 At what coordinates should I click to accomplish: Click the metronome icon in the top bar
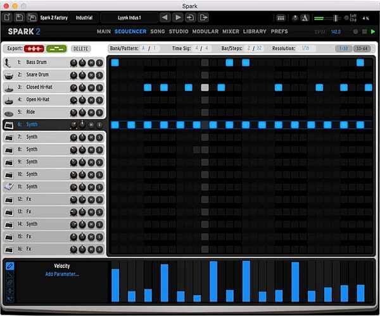(305, 18)
